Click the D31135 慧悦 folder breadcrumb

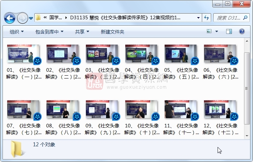(x=125, y=17)
